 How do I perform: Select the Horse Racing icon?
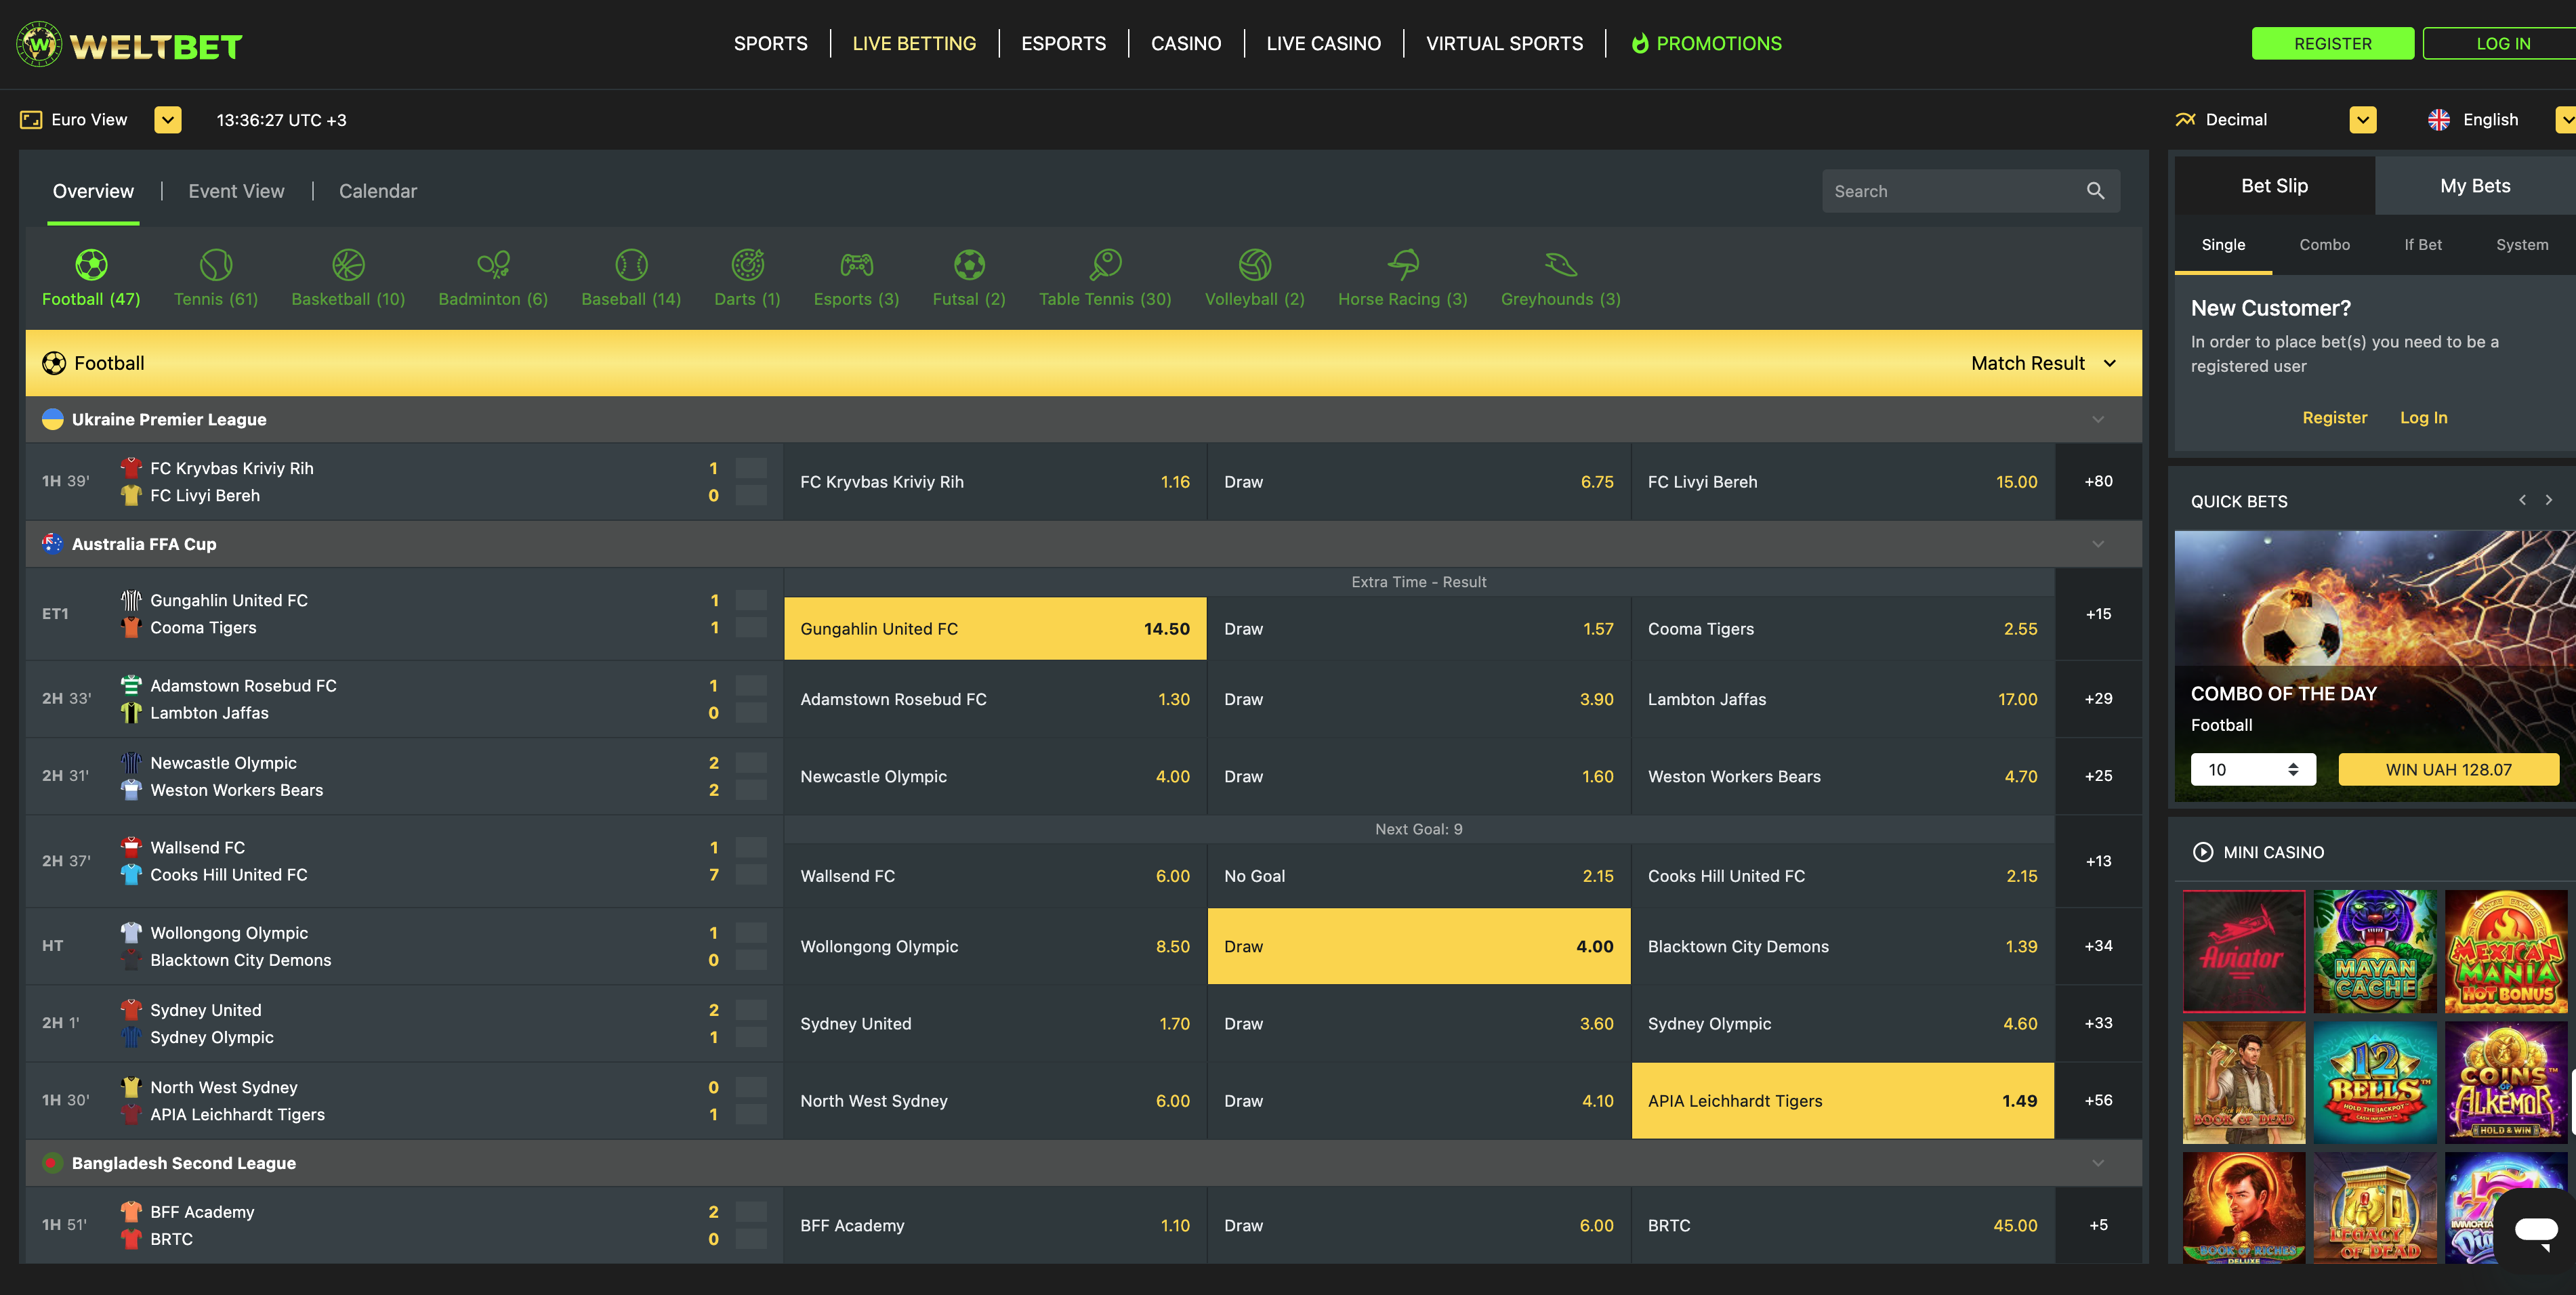pos(1403,265)
